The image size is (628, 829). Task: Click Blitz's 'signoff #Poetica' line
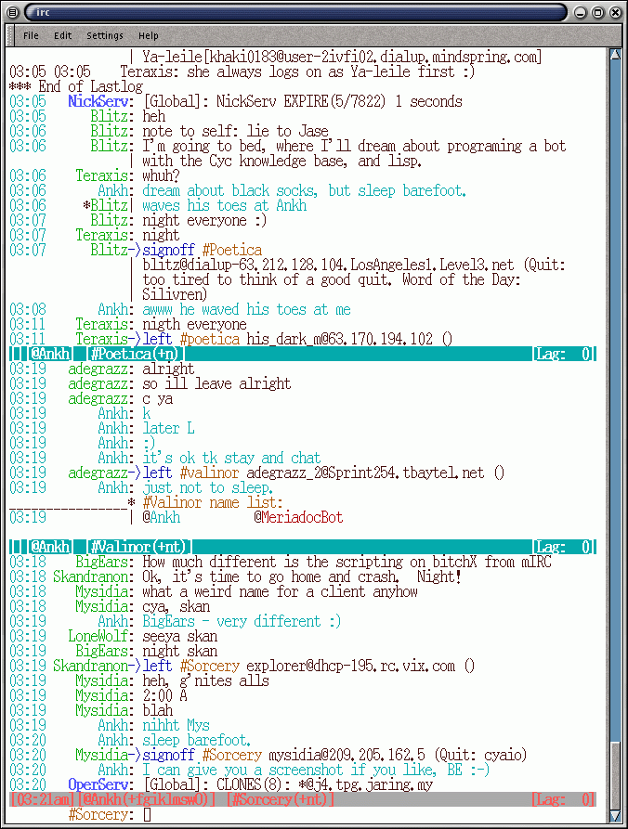[203, 250]
